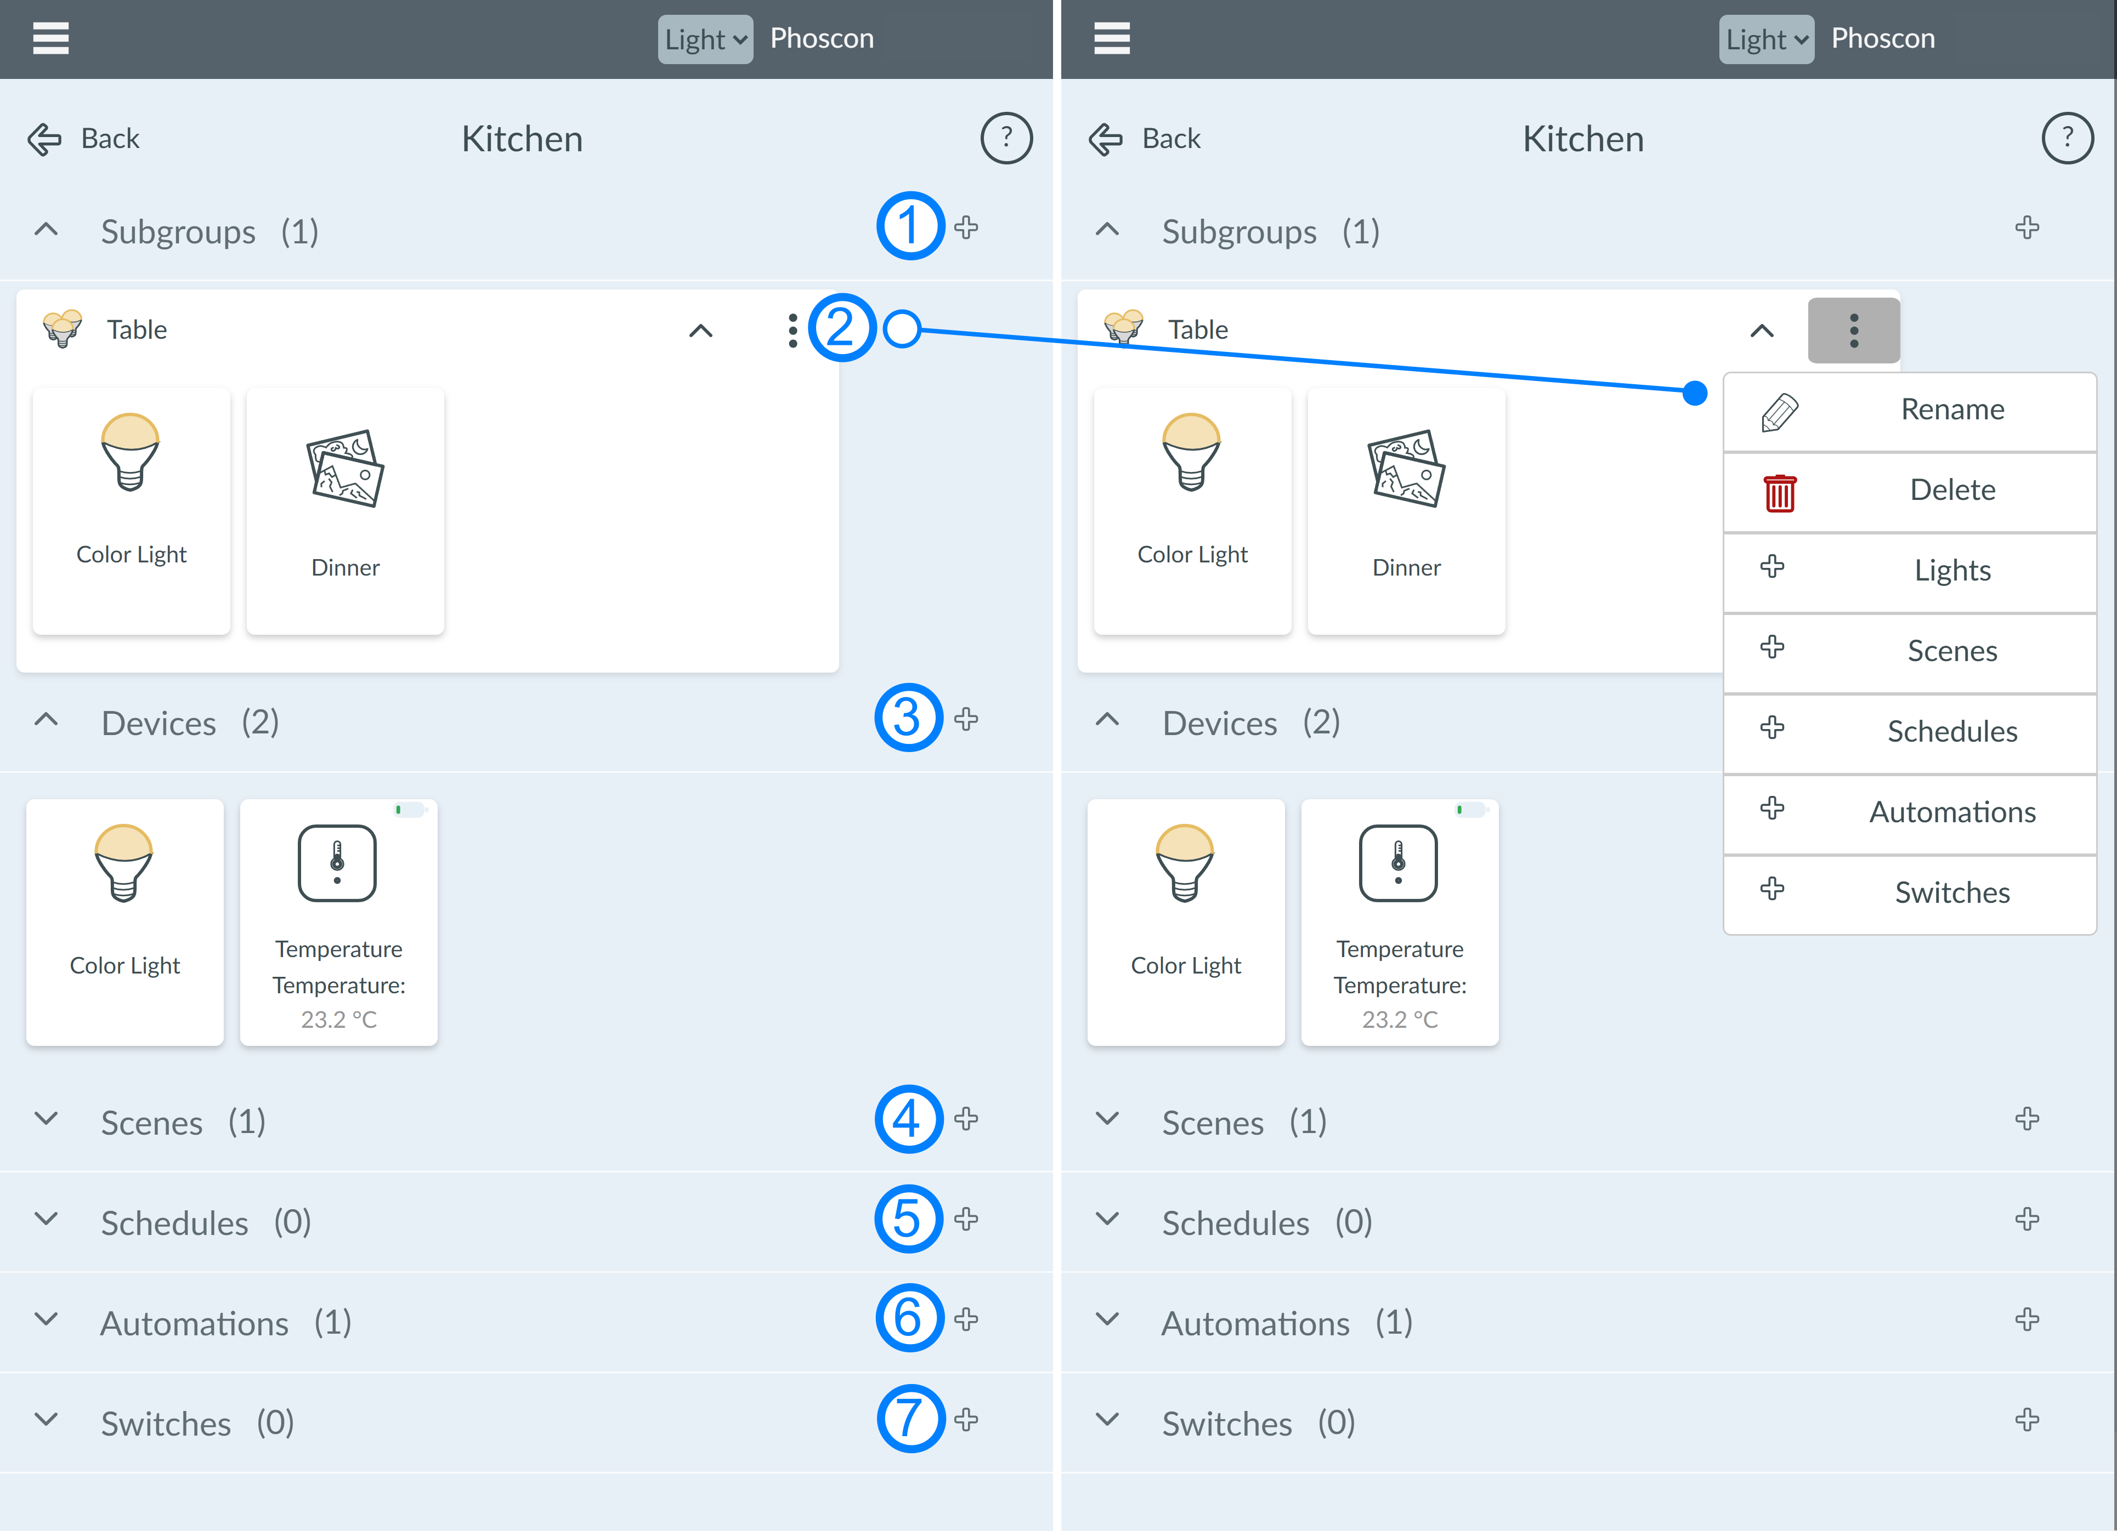Click Table group bulbs icon in left panel
2117x1531 pixels.
pyautogui.click(x=63, y=328)
